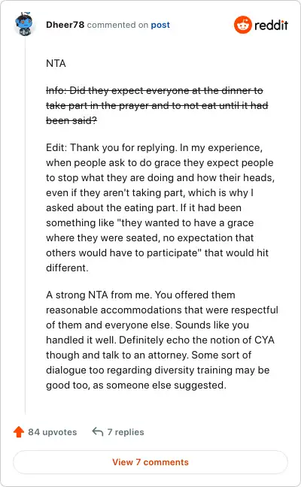Screen dimensions: 301x487
Task: Click the 'A strong NTA from me' paragraph
Action: (x=162, y=340)
